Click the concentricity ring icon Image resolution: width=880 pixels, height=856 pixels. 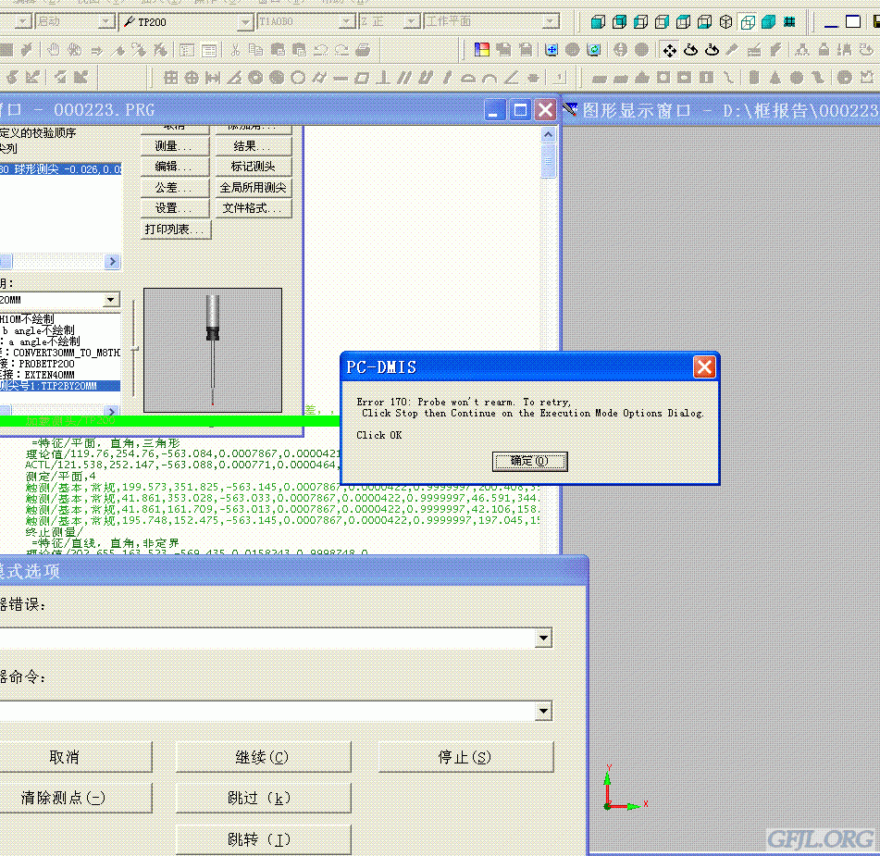tap(255, 78)
